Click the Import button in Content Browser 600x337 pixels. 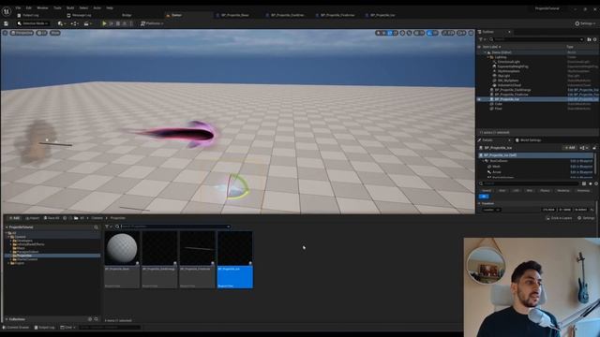pos(32,218)
